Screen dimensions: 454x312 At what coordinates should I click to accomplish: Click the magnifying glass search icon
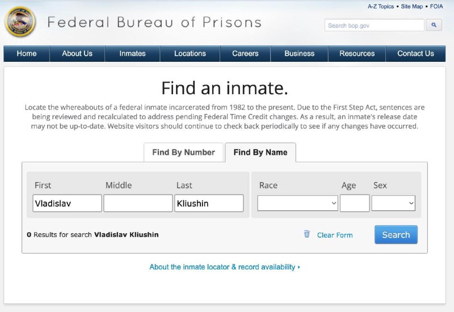tap(434, 25)
